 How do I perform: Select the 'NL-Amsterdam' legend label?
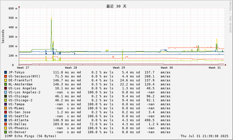point(20,85)
